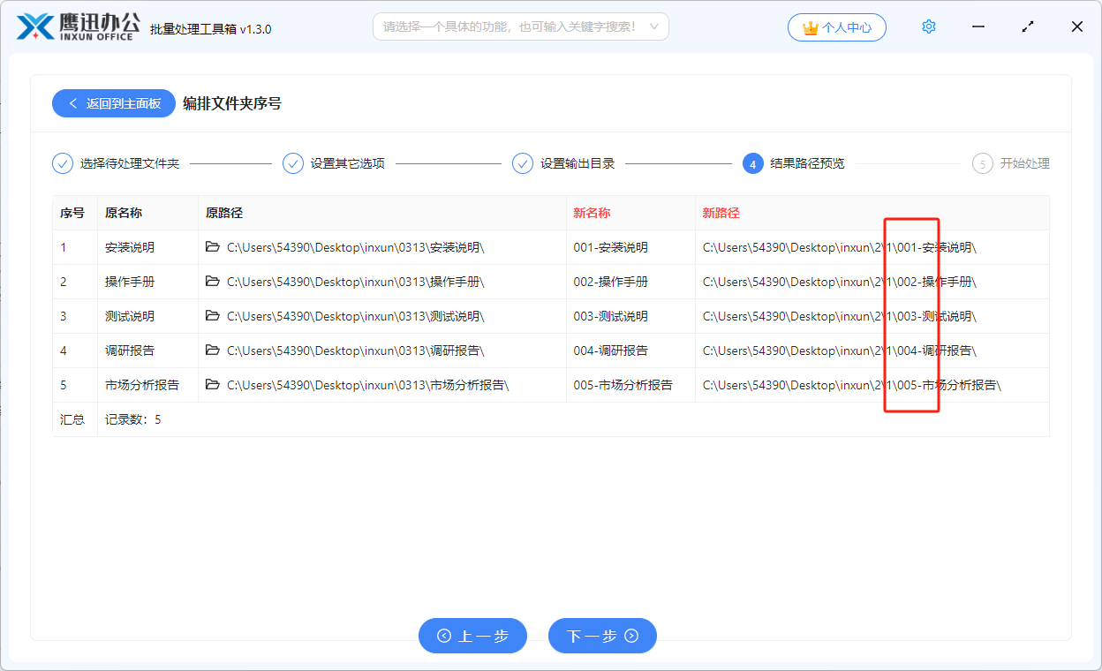Select new name 002-操作手册
The image size is (1102, 671).
[610, 282]
